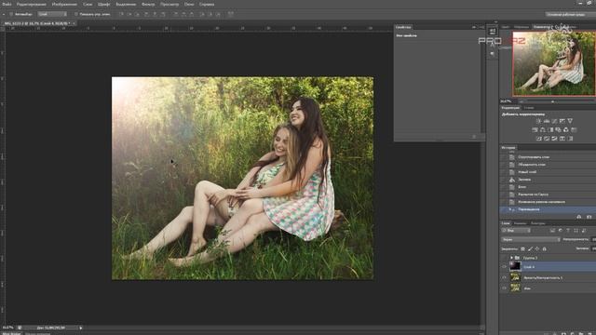
Task: Switch to the Стили (Styles) tab
Action: pos(529,108)
